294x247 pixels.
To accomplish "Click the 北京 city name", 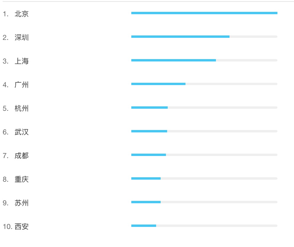I will [x=22, y=14].
